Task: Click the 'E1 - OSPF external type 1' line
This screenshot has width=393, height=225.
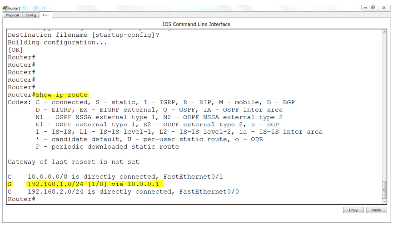Action: point(157,125)
